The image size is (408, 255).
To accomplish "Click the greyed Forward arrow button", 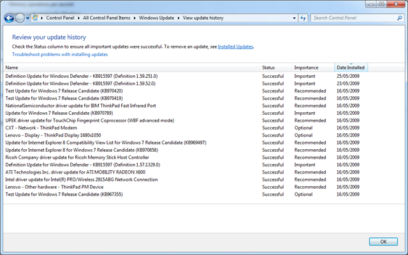I will [x=20, y=18].
